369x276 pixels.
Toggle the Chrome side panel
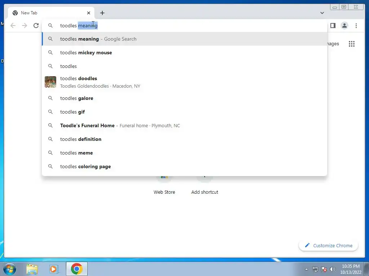[x=333, y=26]
